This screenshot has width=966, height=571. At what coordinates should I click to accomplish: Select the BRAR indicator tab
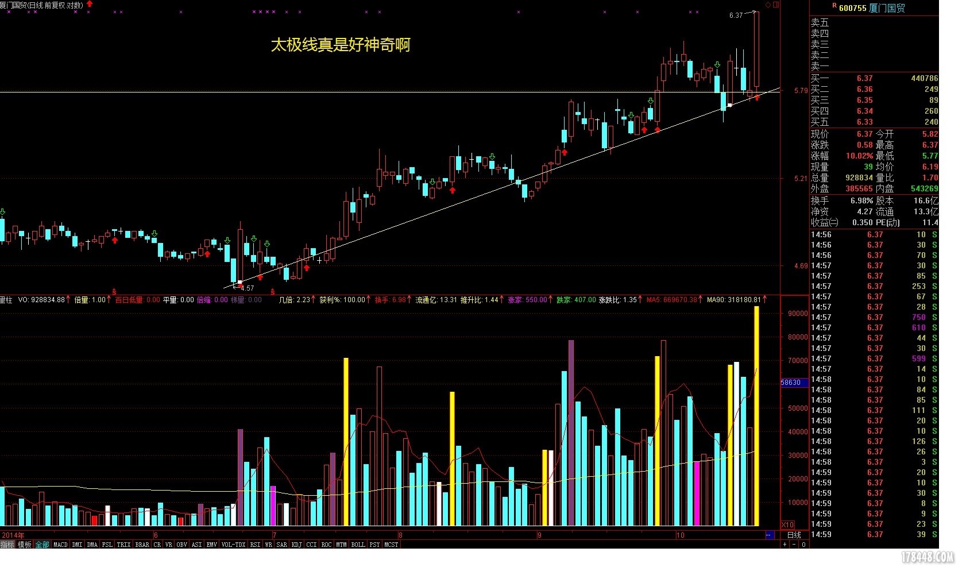(142, 545)
